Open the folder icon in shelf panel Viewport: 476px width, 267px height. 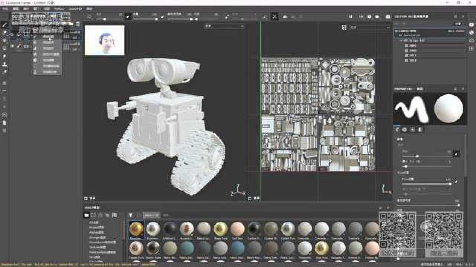[87, 215]
